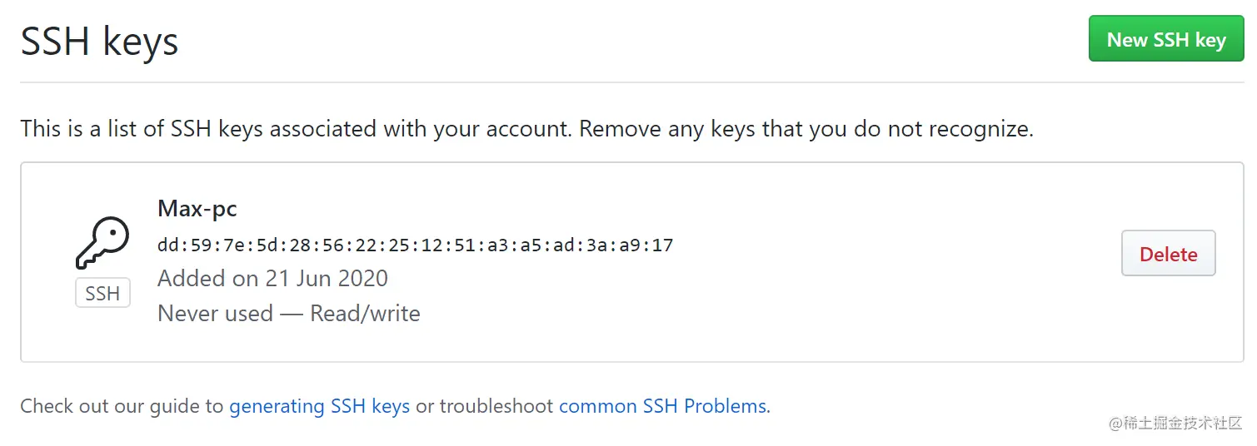
Task: Open the generating SSH keys guide
Action: pyautogui.click(x=319, y=406)
